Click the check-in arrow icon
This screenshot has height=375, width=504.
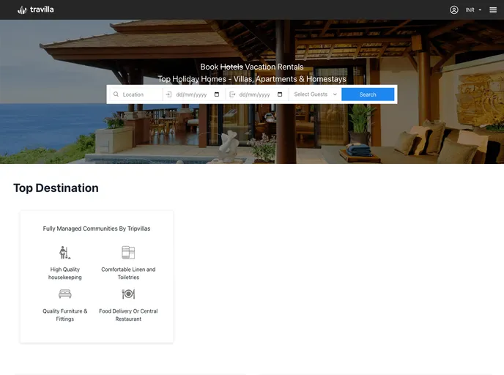coord(168,94)
